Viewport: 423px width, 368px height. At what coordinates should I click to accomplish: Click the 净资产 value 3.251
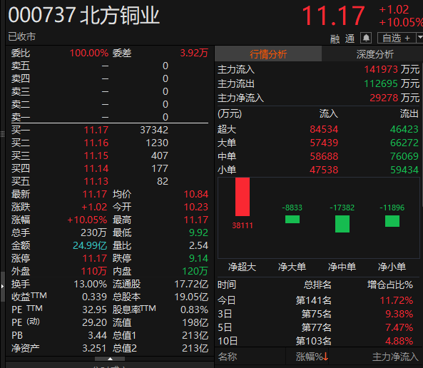tap(94, 348)
